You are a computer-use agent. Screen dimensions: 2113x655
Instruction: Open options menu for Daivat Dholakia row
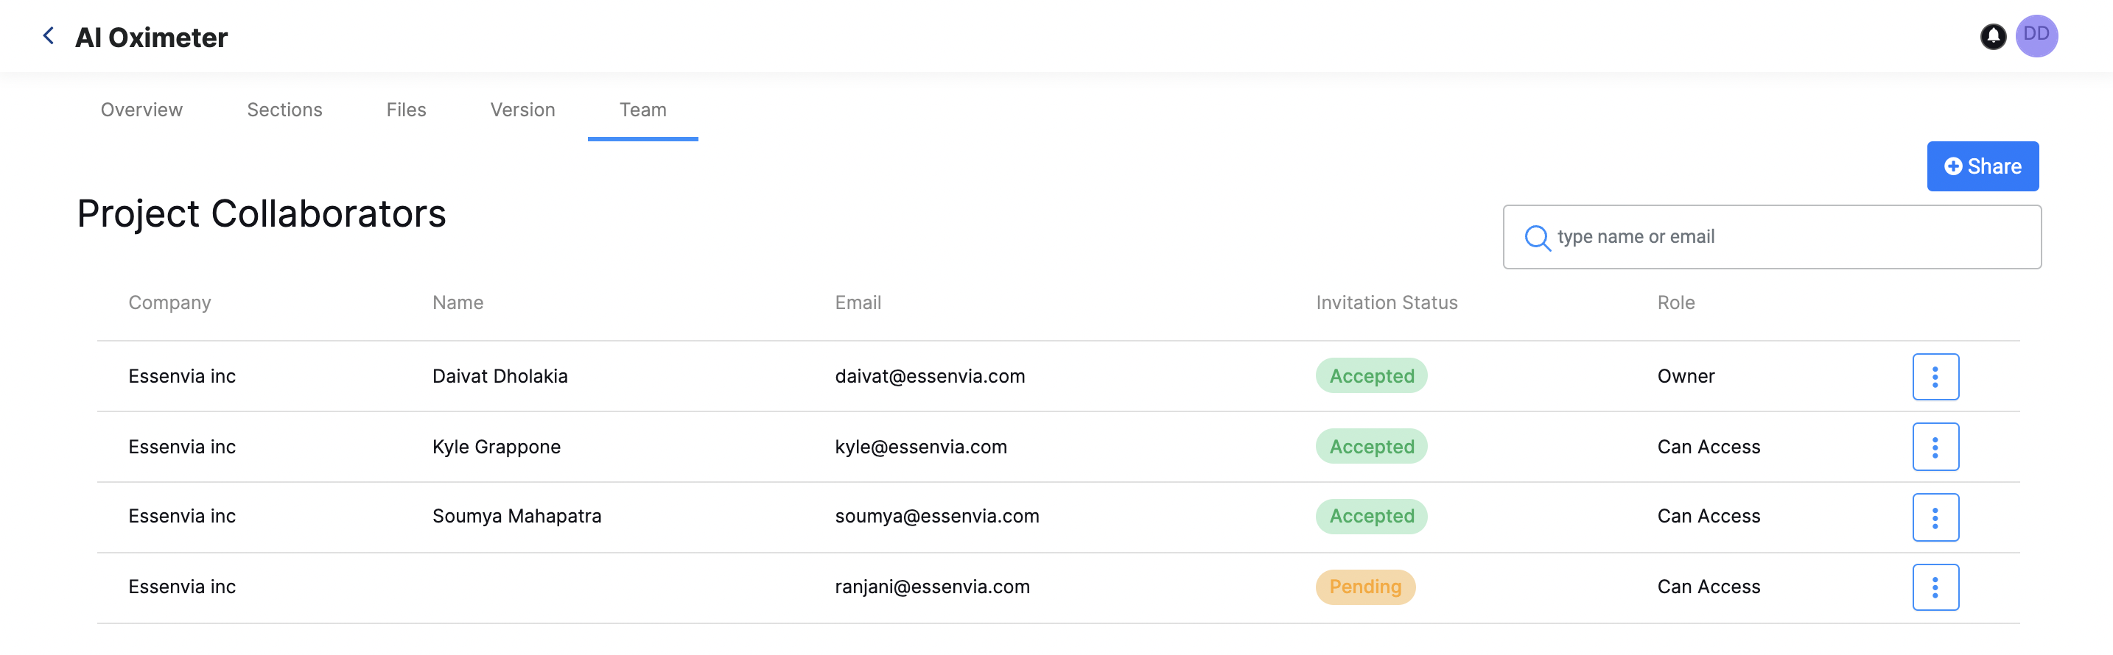(x=1935, y=376)
